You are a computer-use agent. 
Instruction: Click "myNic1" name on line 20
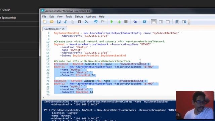click(76, 70)
